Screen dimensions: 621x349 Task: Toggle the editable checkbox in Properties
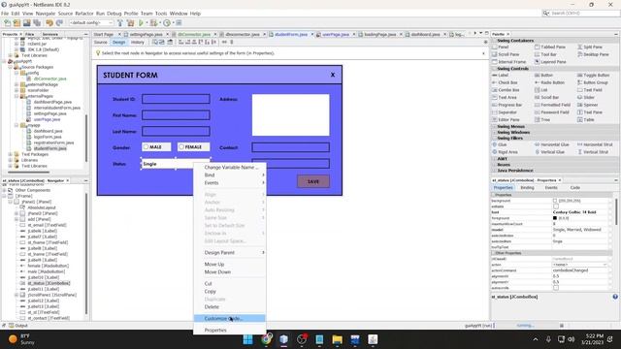556,206
